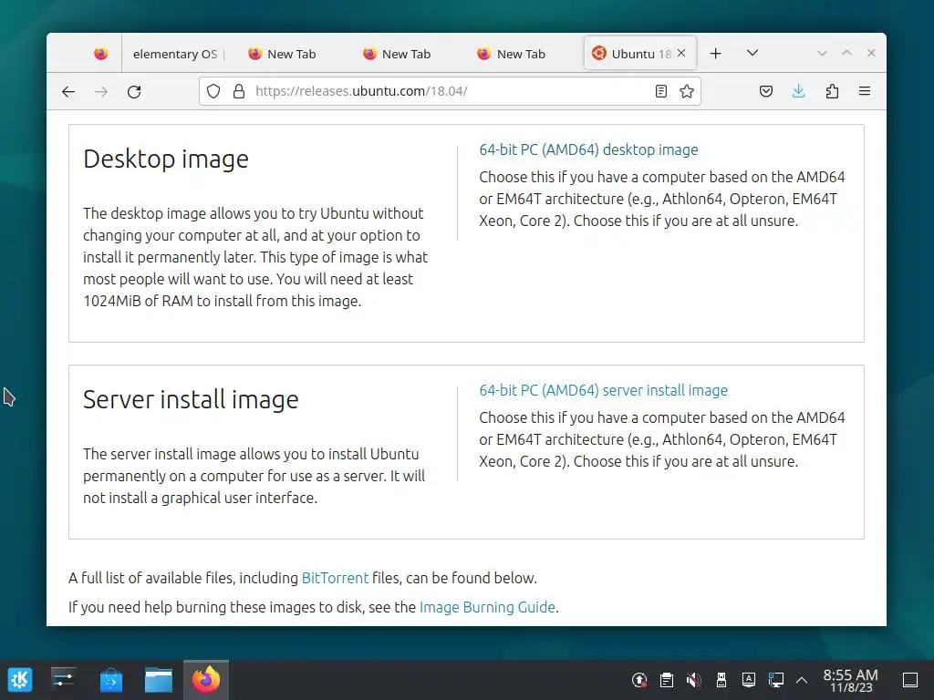Open the KDE application launcher
Viewport: 934px width, 700px height.
[20, 680]
